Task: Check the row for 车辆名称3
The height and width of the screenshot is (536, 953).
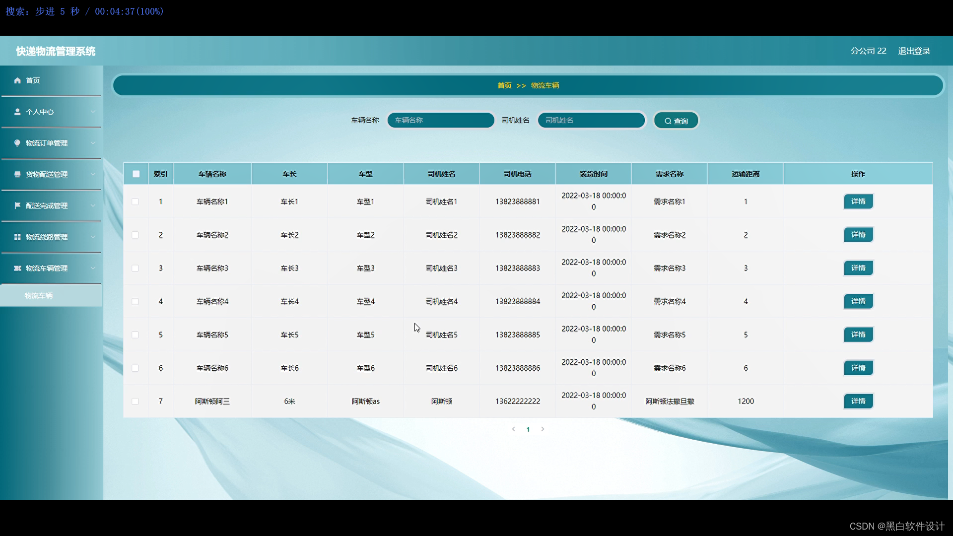Action: click(135, 268)
